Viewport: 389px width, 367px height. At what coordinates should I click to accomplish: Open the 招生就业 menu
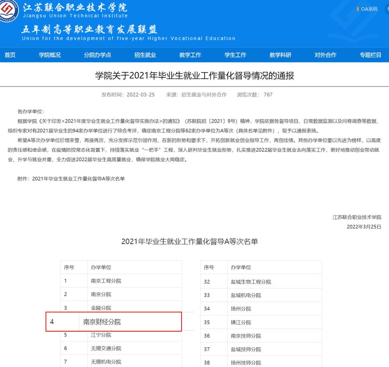(x=145, y=55)
